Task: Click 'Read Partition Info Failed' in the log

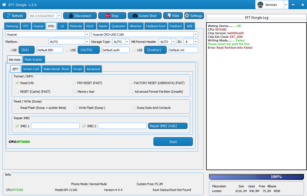Action: [x=234, y=48]
